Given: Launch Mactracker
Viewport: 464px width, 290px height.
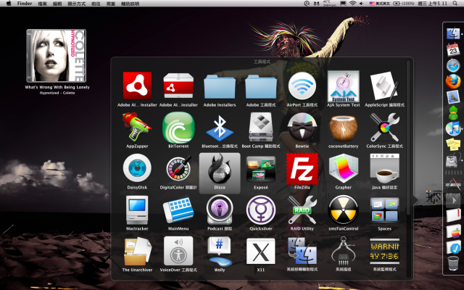Looking at the screenshot, I should (137, 210).
